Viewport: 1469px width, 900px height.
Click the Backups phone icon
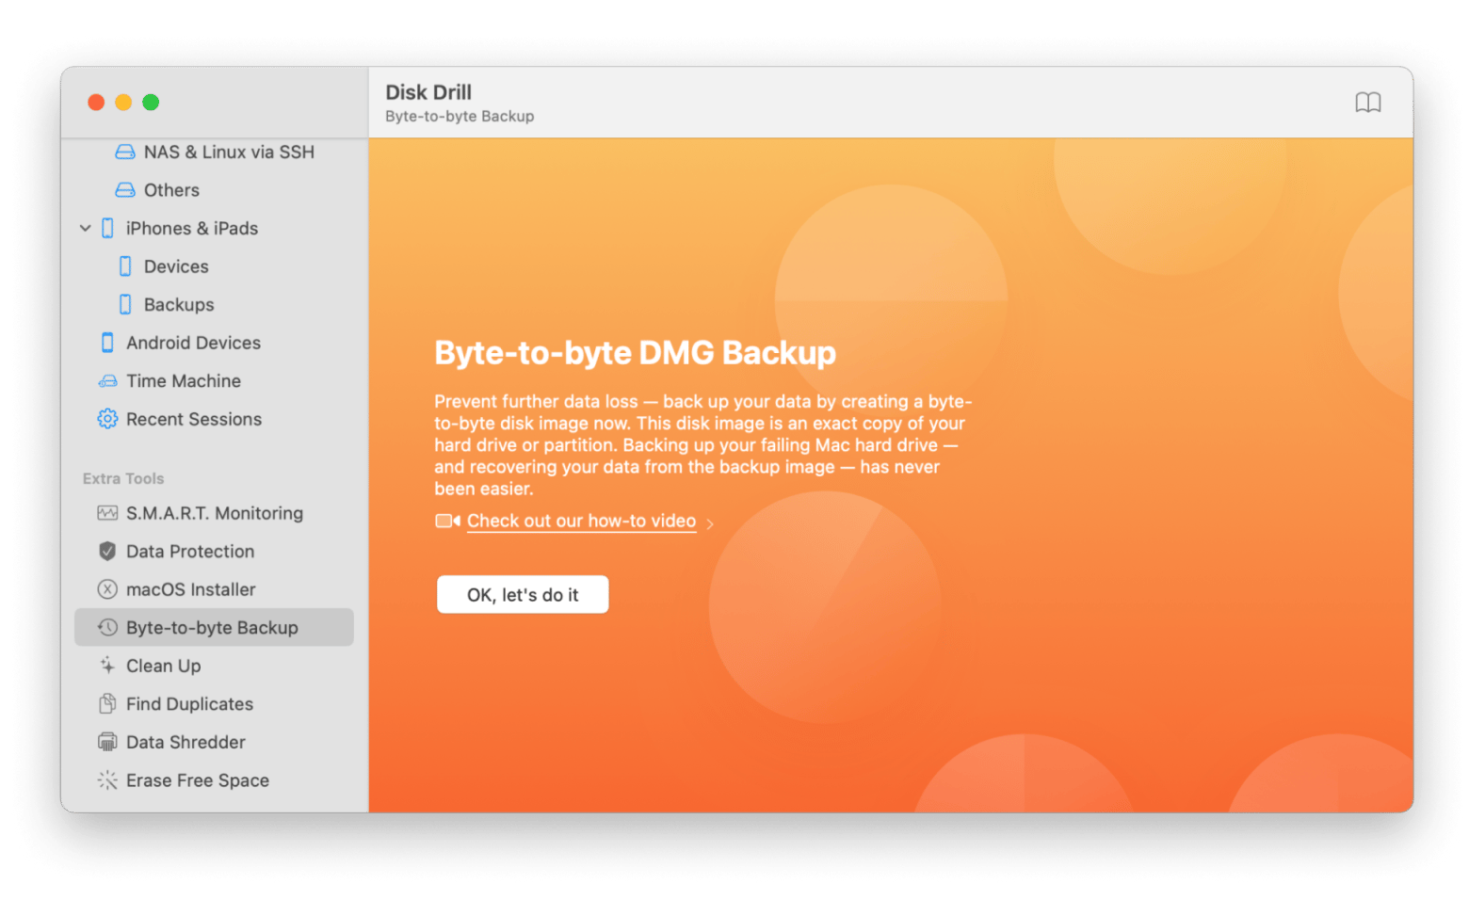tap(125, 304)
